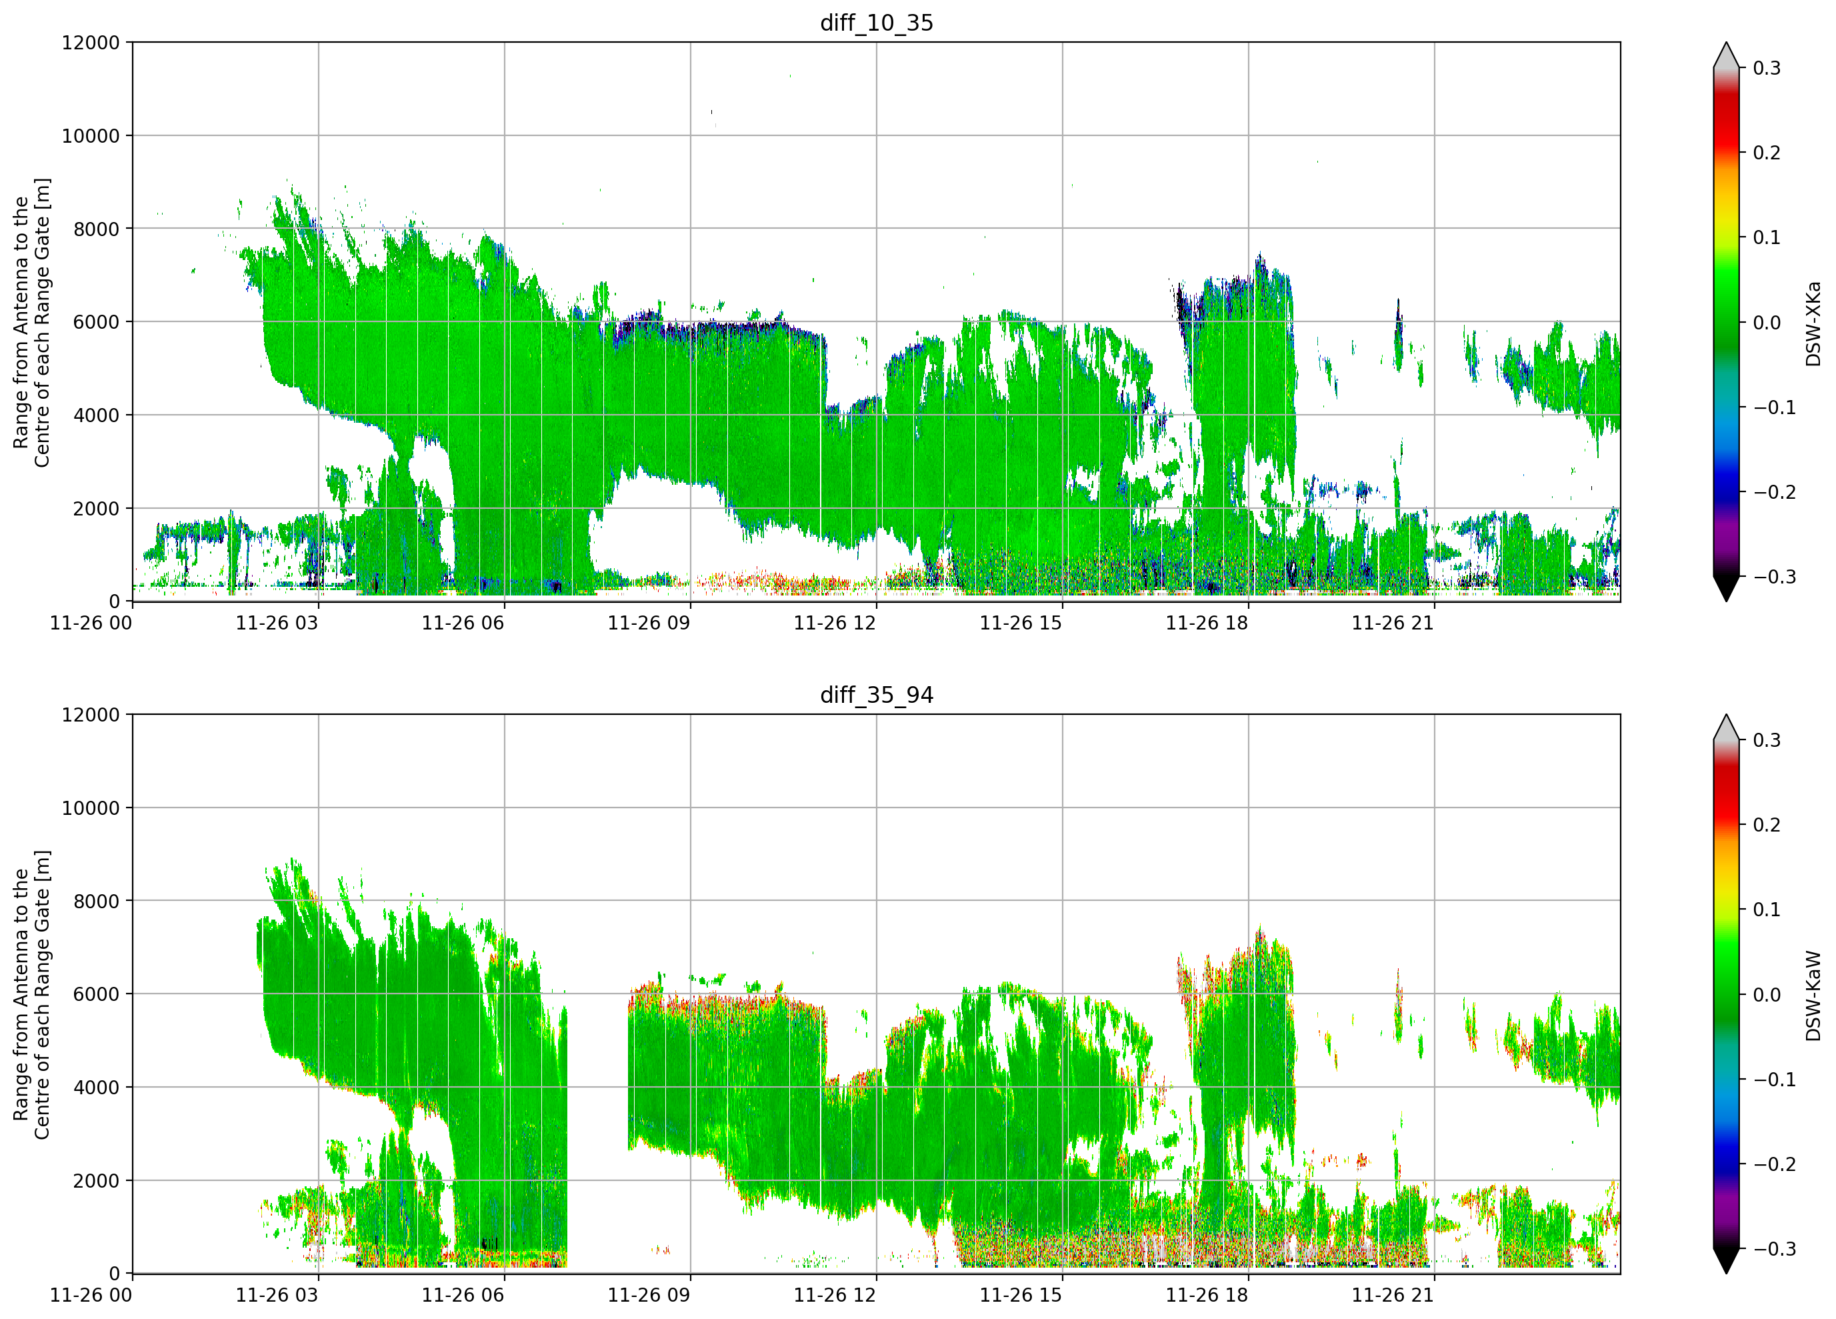Select the "11-26 15" x-tick under the diff_35_94 plot
1836x1319 pixels.
[x=1021, y=1295]
